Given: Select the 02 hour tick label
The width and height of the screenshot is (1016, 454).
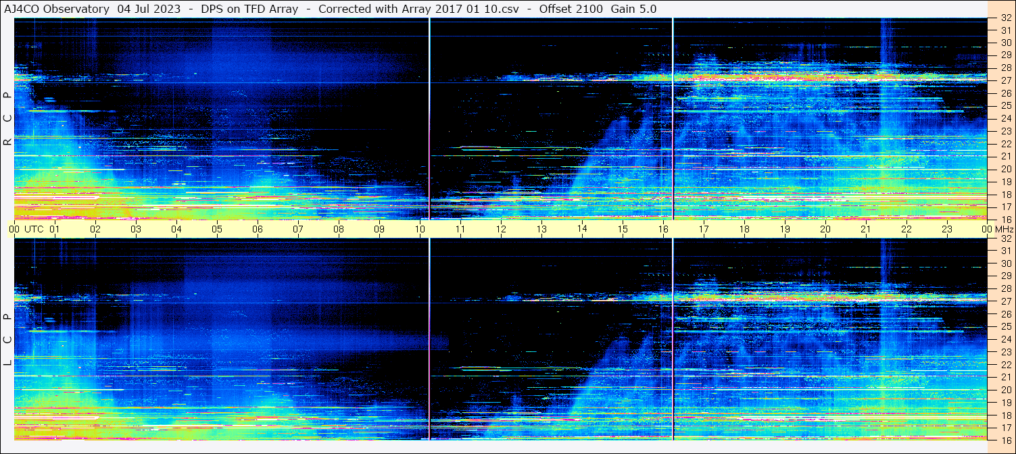Looking at the screenshot, I should [95, 229].
